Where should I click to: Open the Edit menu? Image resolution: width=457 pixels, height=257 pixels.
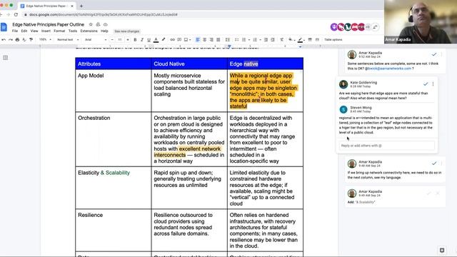(x=24, y=31)
